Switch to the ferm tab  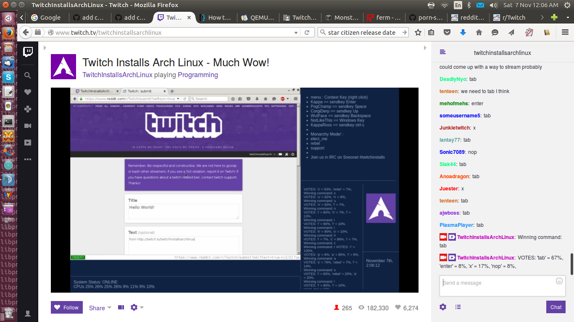pyautogui.click(x=384, y=18)
